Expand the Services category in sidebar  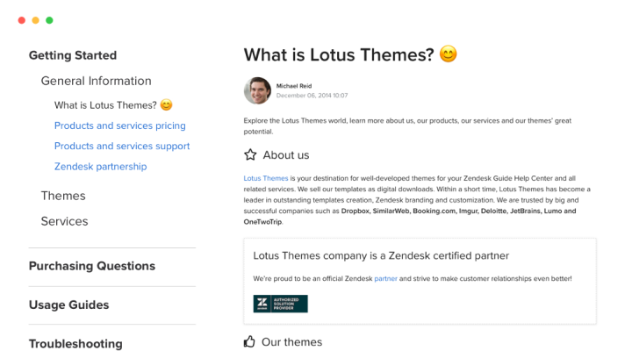click(x=64, y=221)
